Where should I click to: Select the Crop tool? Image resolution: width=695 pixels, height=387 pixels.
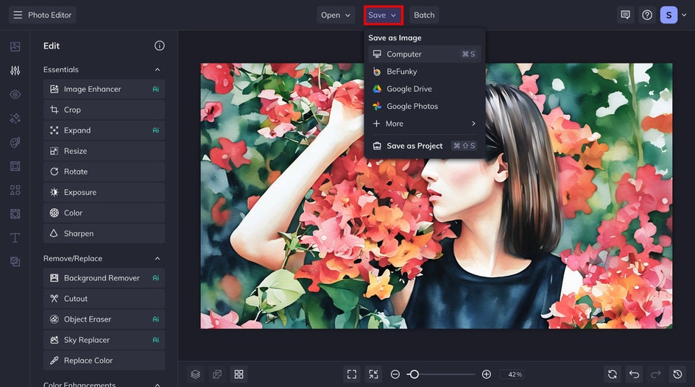click(x=104, y=110)
